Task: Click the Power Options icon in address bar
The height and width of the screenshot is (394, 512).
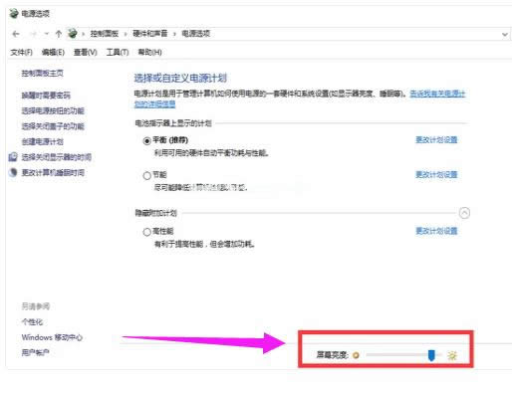Action: coord(73,34)
